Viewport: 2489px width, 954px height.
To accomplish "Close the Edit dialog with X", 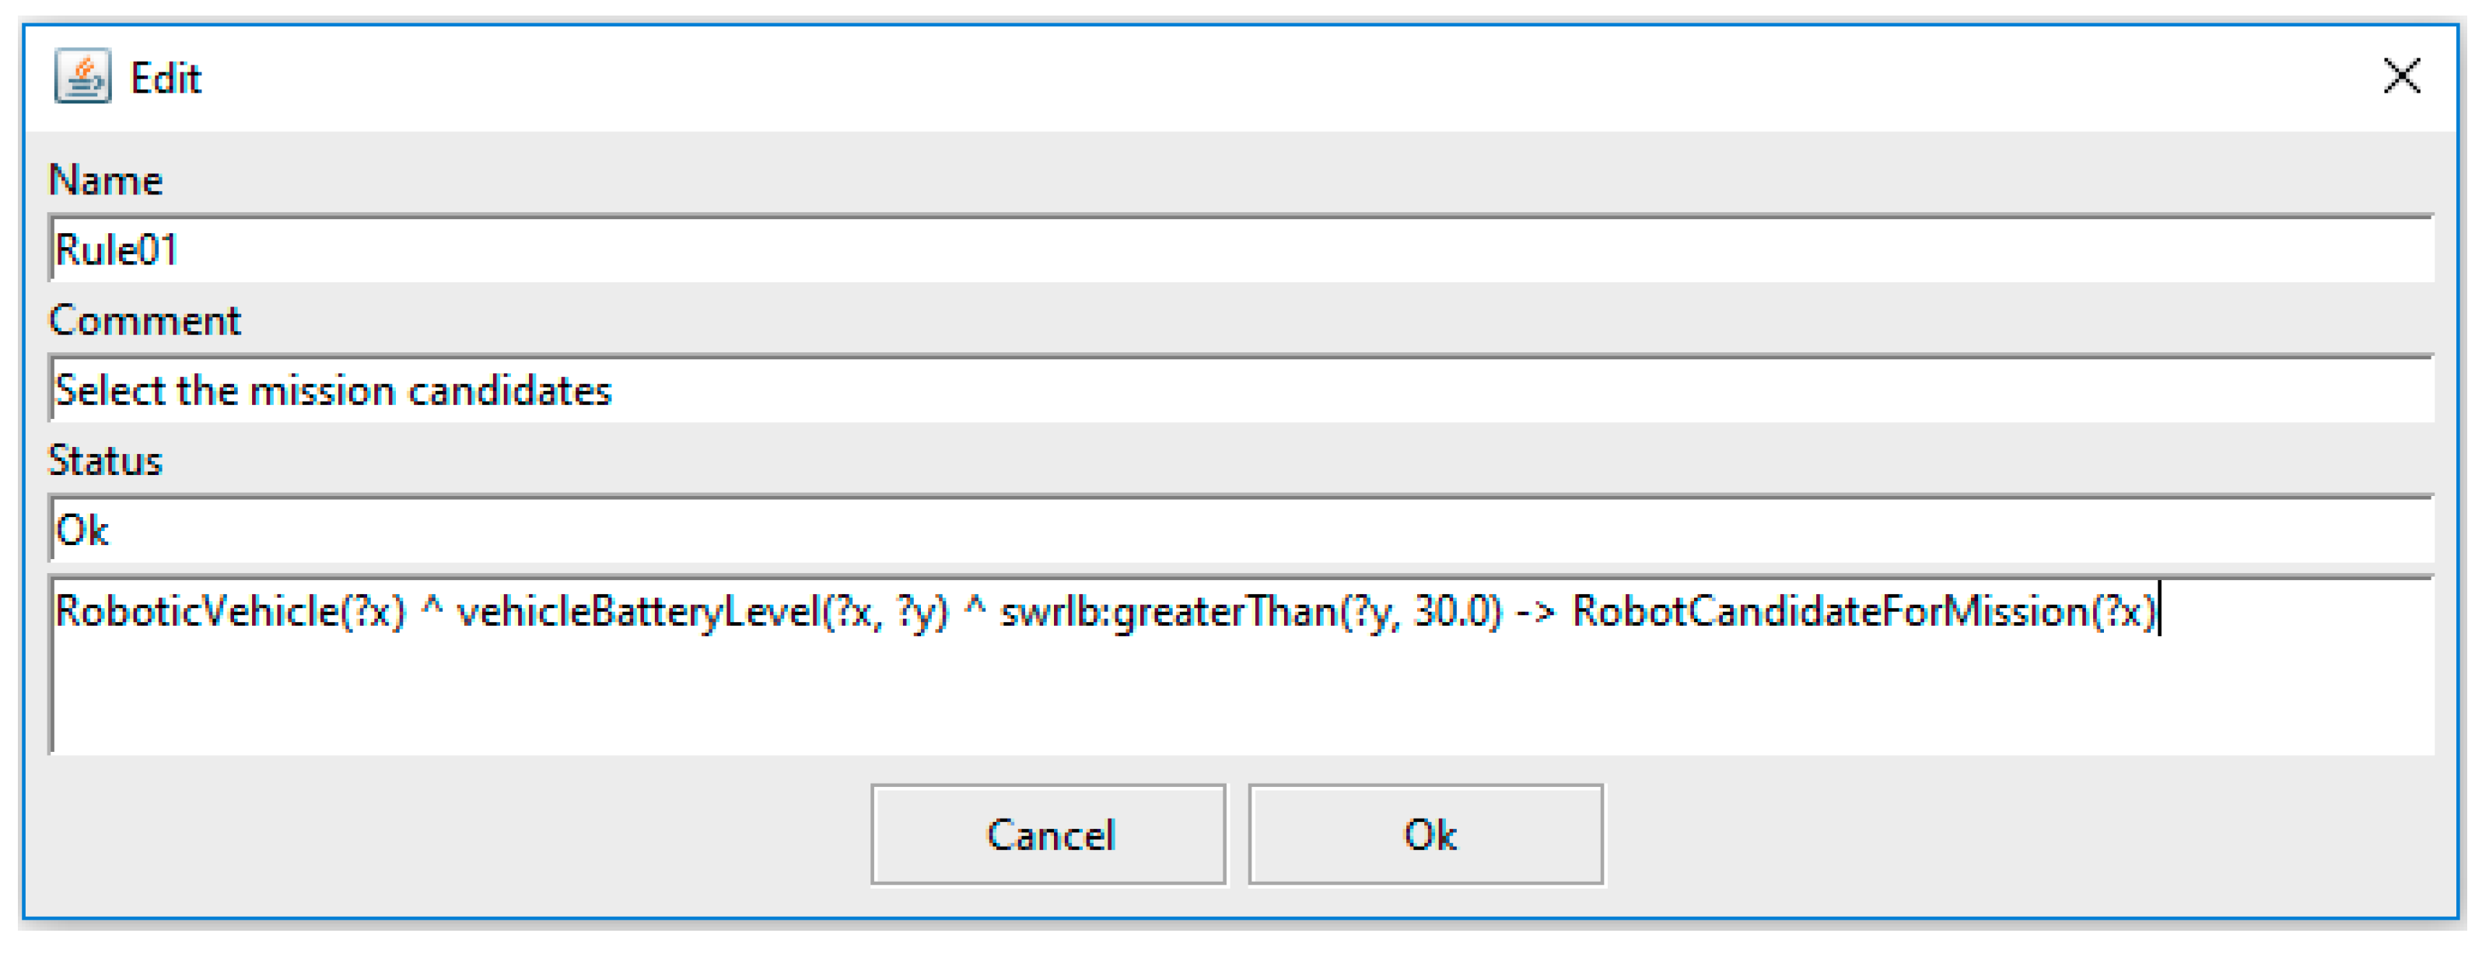I will click(2401, 75).
